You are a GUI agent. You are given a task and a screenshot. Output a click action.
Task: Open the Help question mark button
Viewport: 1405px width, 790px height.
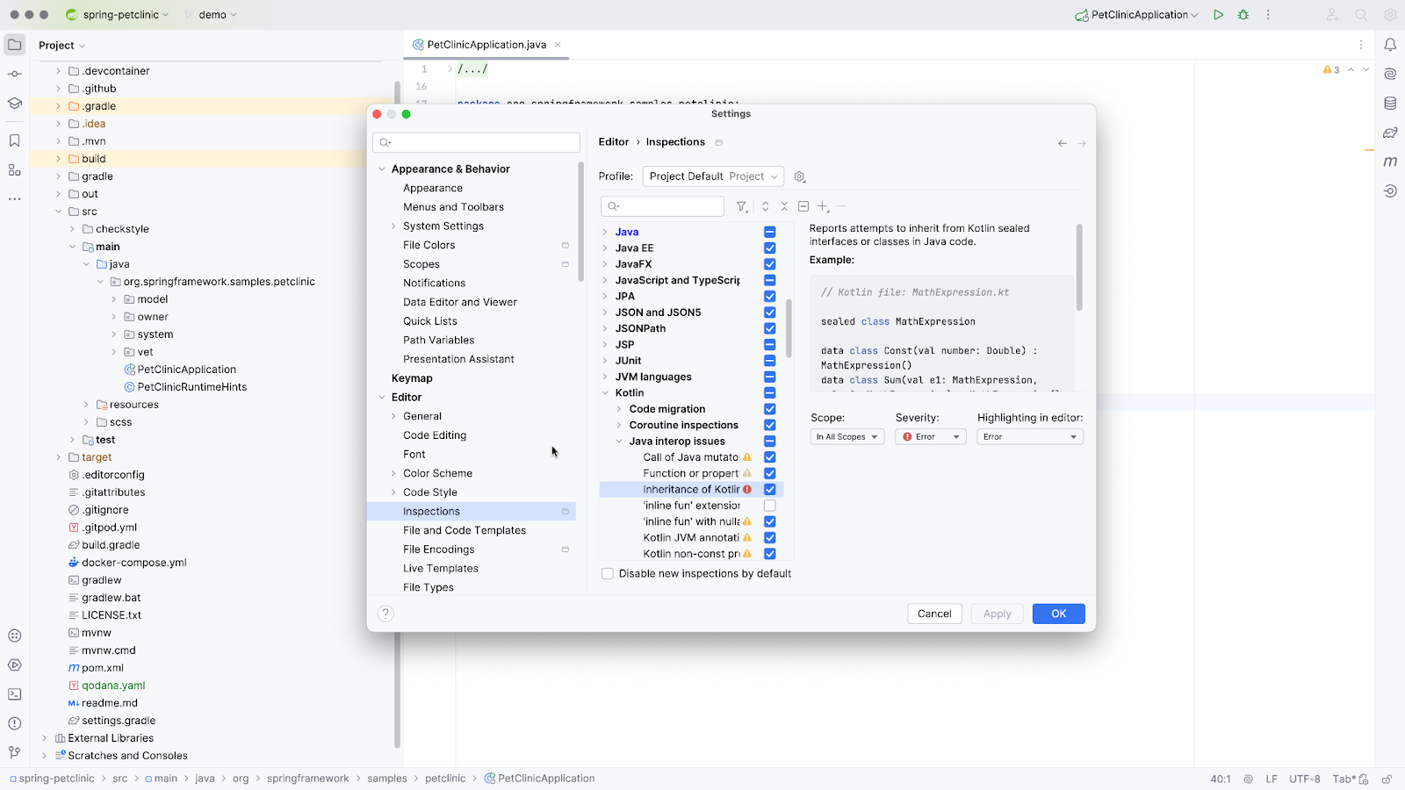(x=385, y=614)
